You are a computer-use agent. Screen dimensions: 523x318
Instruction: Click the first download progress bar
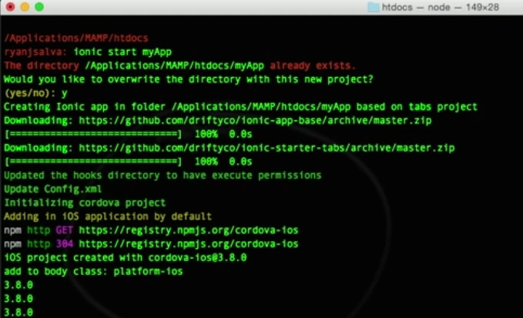click(93, 134)
